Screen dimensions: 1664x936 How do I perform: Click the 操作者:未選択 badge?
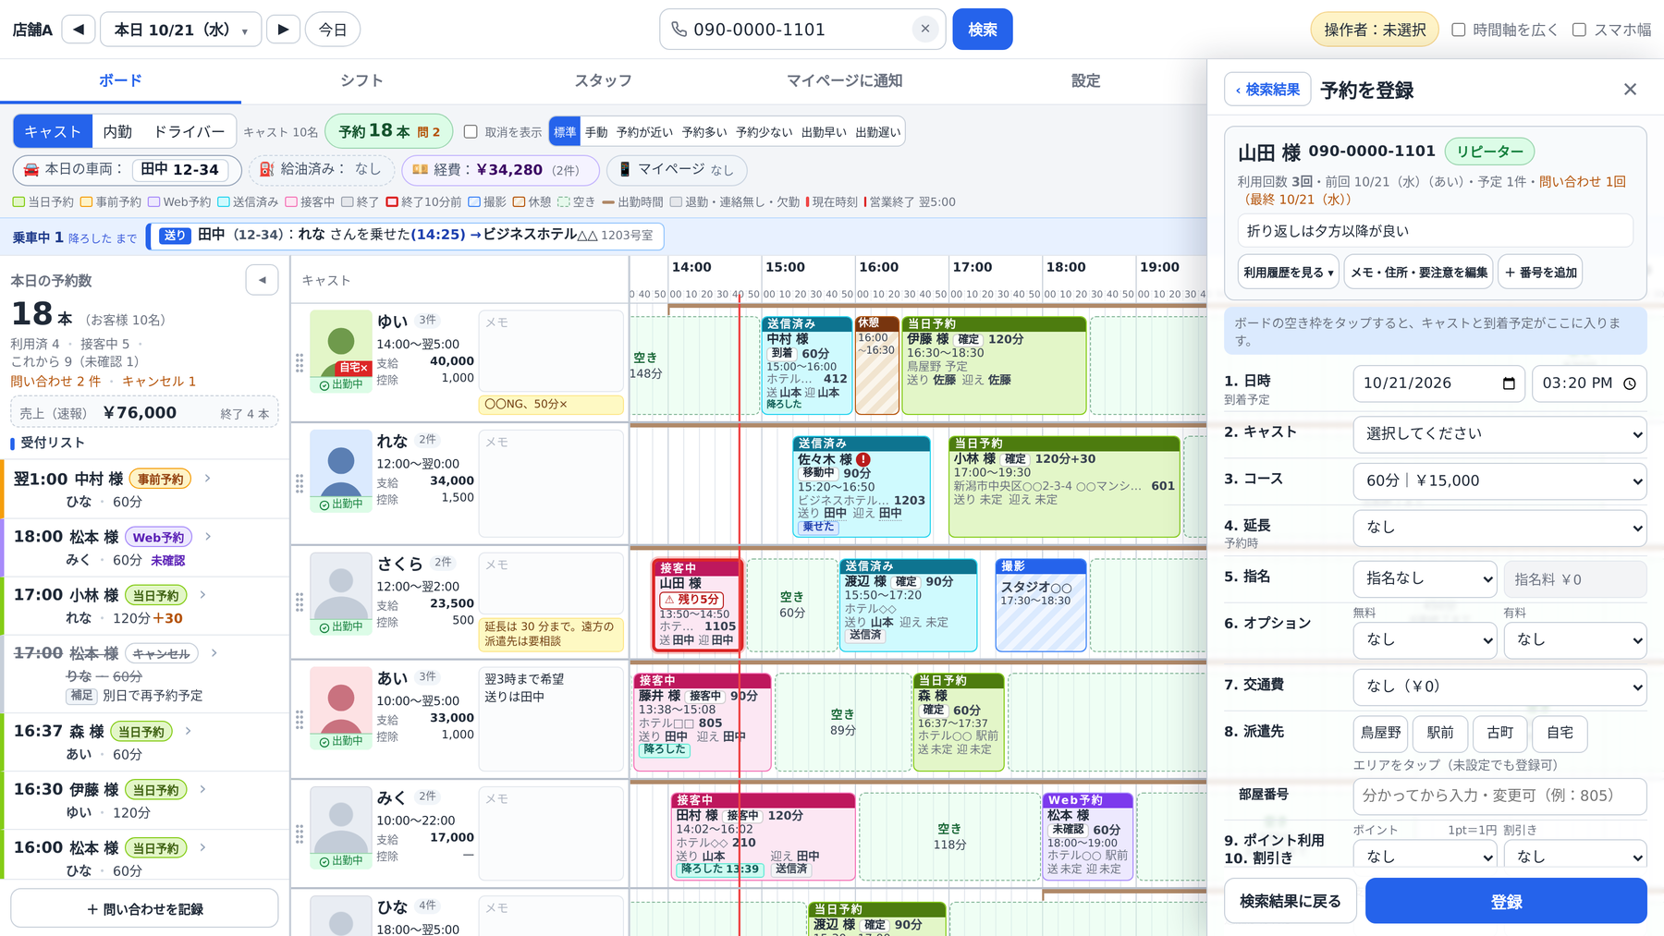[x=1375, y=30]
